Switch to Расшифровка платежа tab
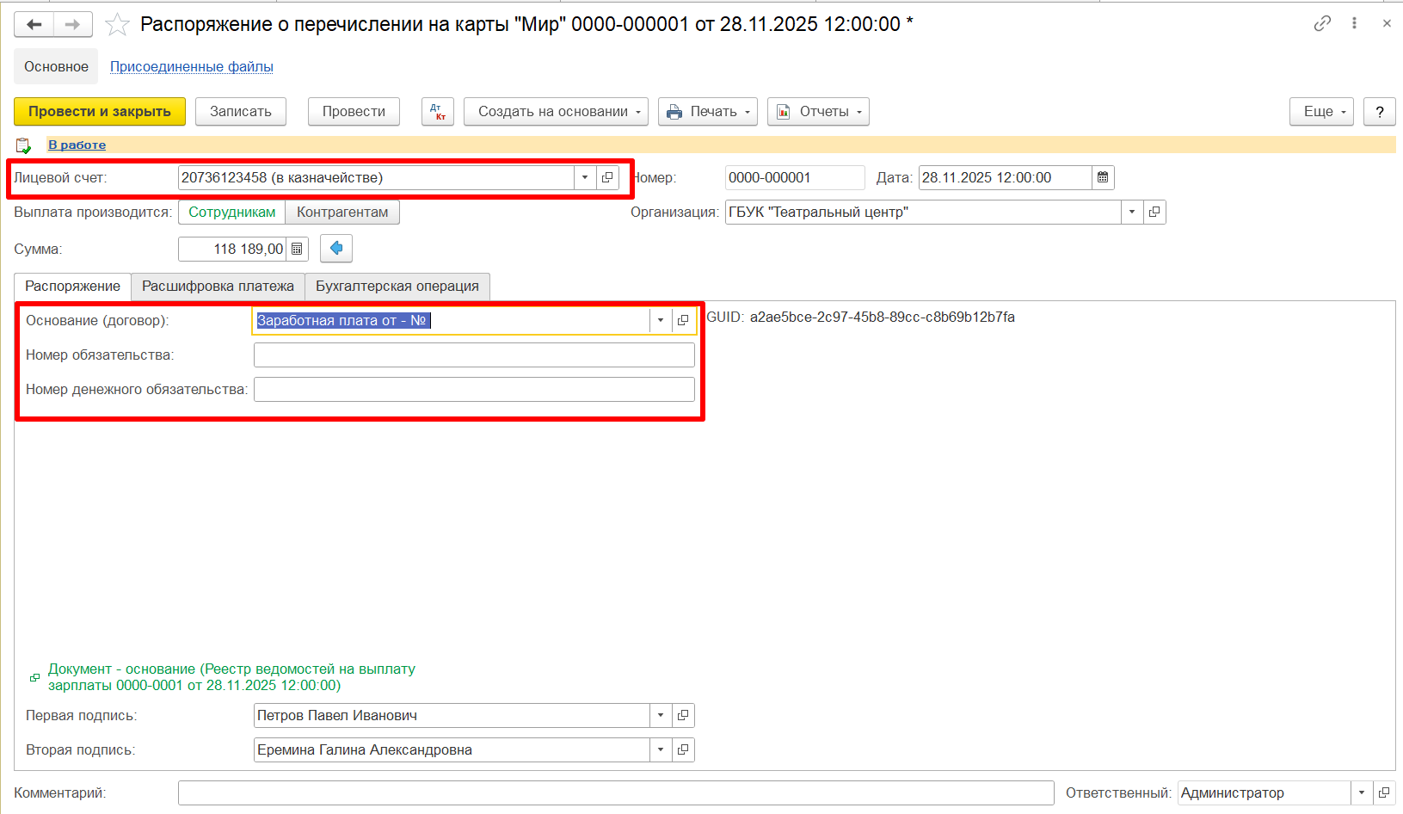The image size is (1403, 814). [218, 287]
